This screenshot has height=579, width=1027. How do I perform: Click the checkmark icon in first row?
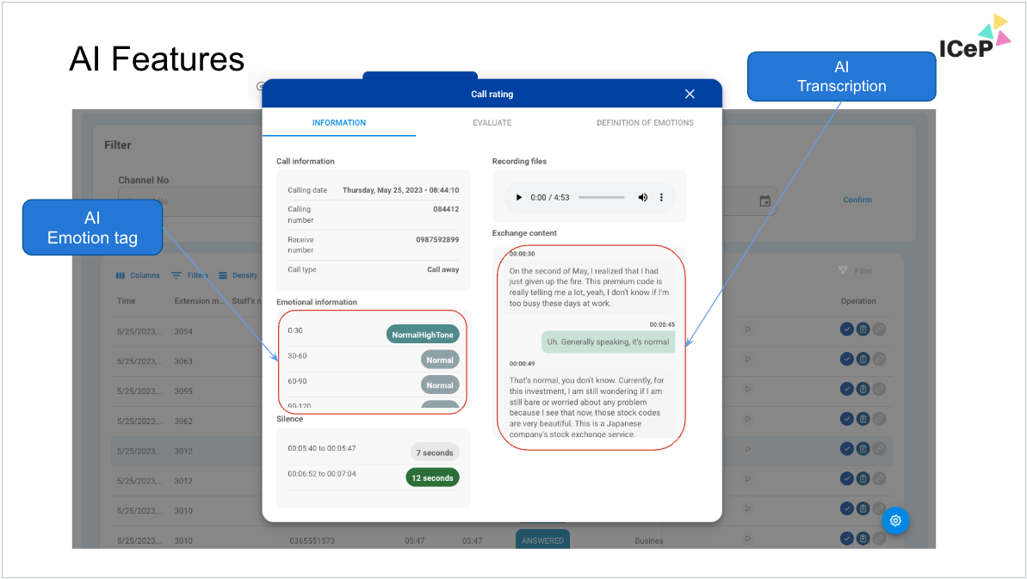coord(847,329)
